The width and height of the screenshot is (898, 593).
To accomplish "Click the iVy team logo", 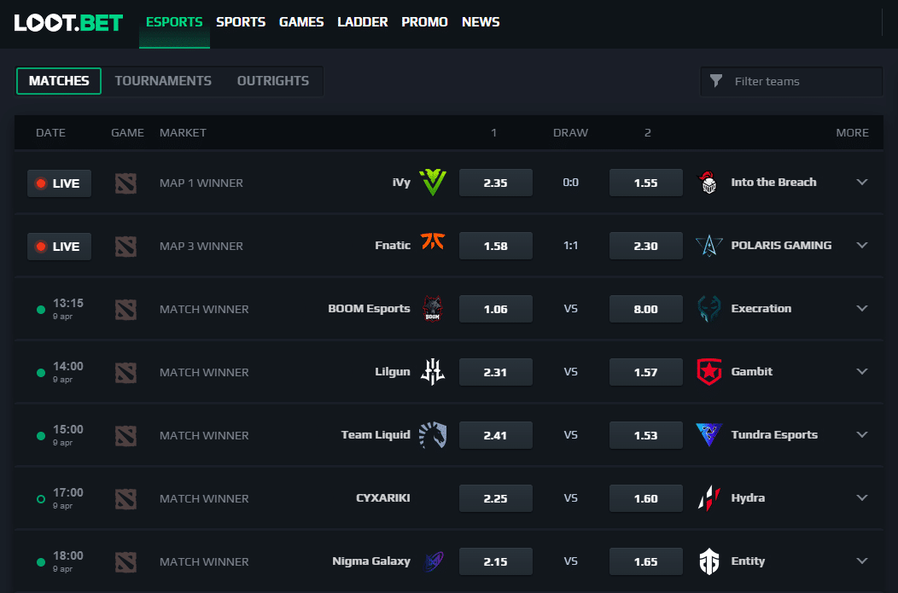I will pyautogui.click(x=433, y=183).
